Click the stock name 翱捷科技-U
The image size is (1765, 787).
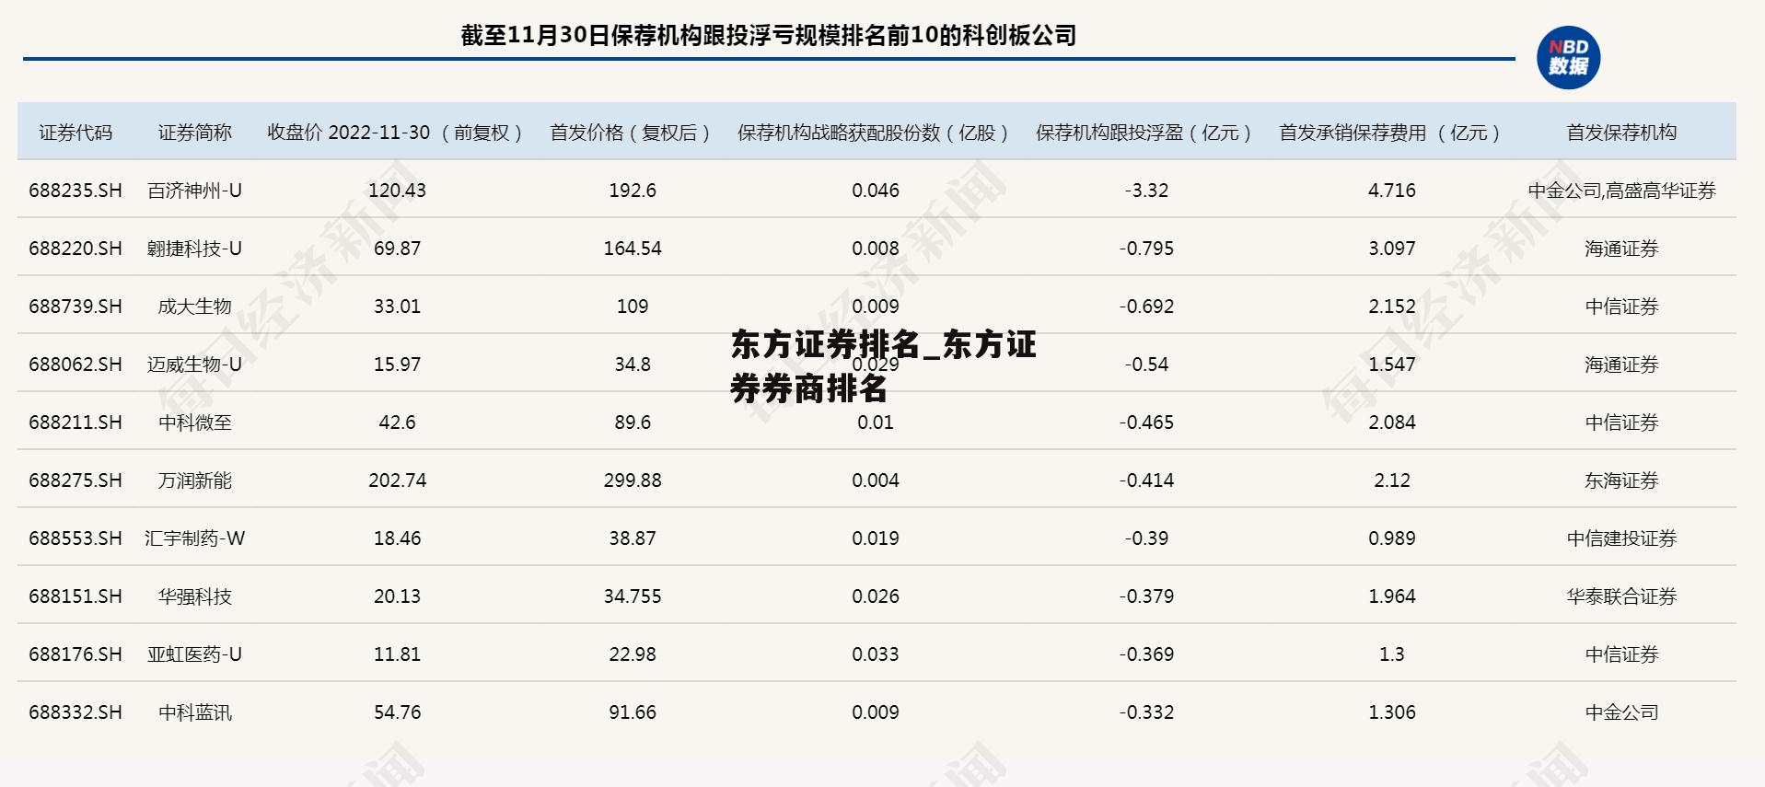[195, 249]
